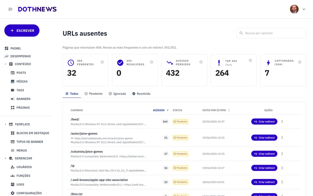The height and width of the screenshot is (196, 313).
Task: Open the DOTHNEWS logo home link
Action: coord(37,9)
